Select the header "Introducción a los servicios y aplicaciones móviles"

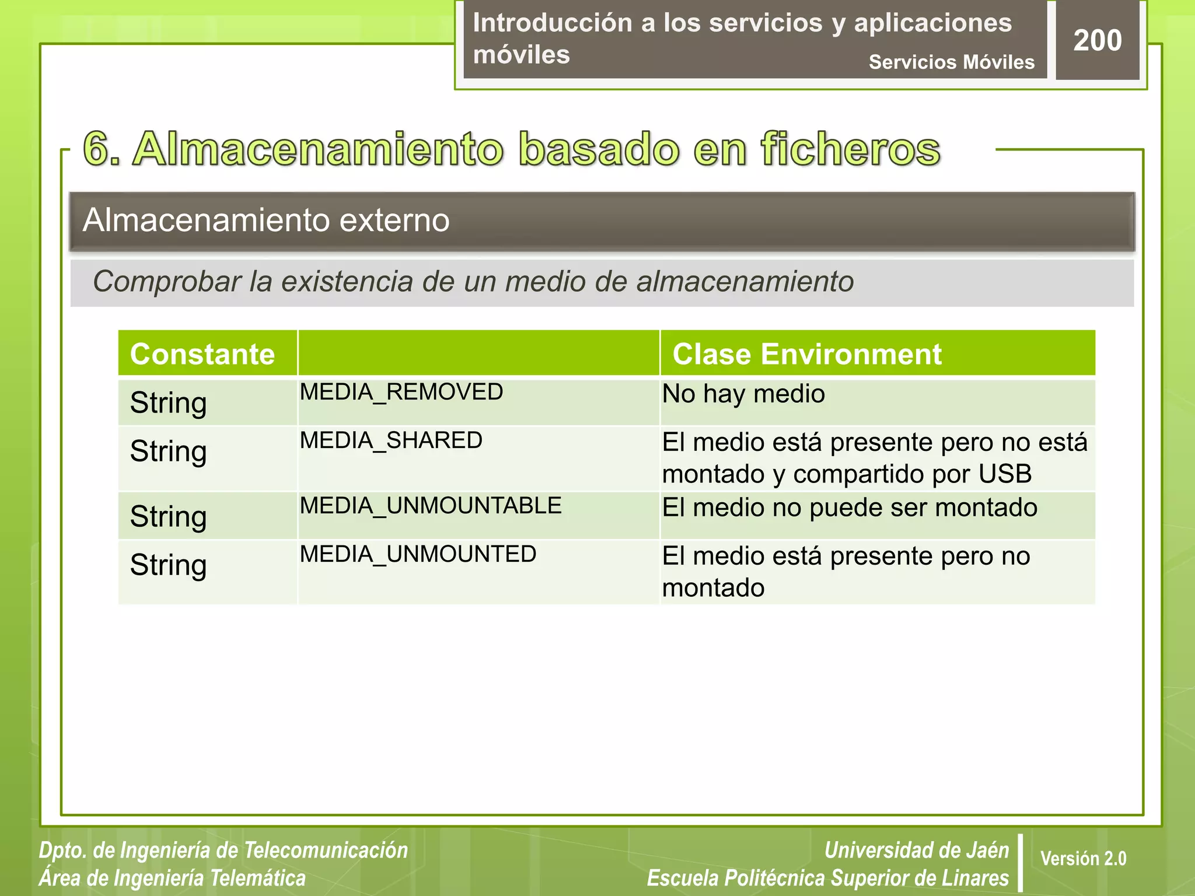click(742, 38)
